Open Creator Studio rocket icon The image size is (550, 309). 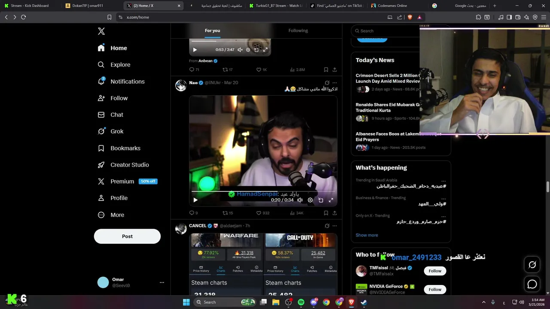coord(101,165)
